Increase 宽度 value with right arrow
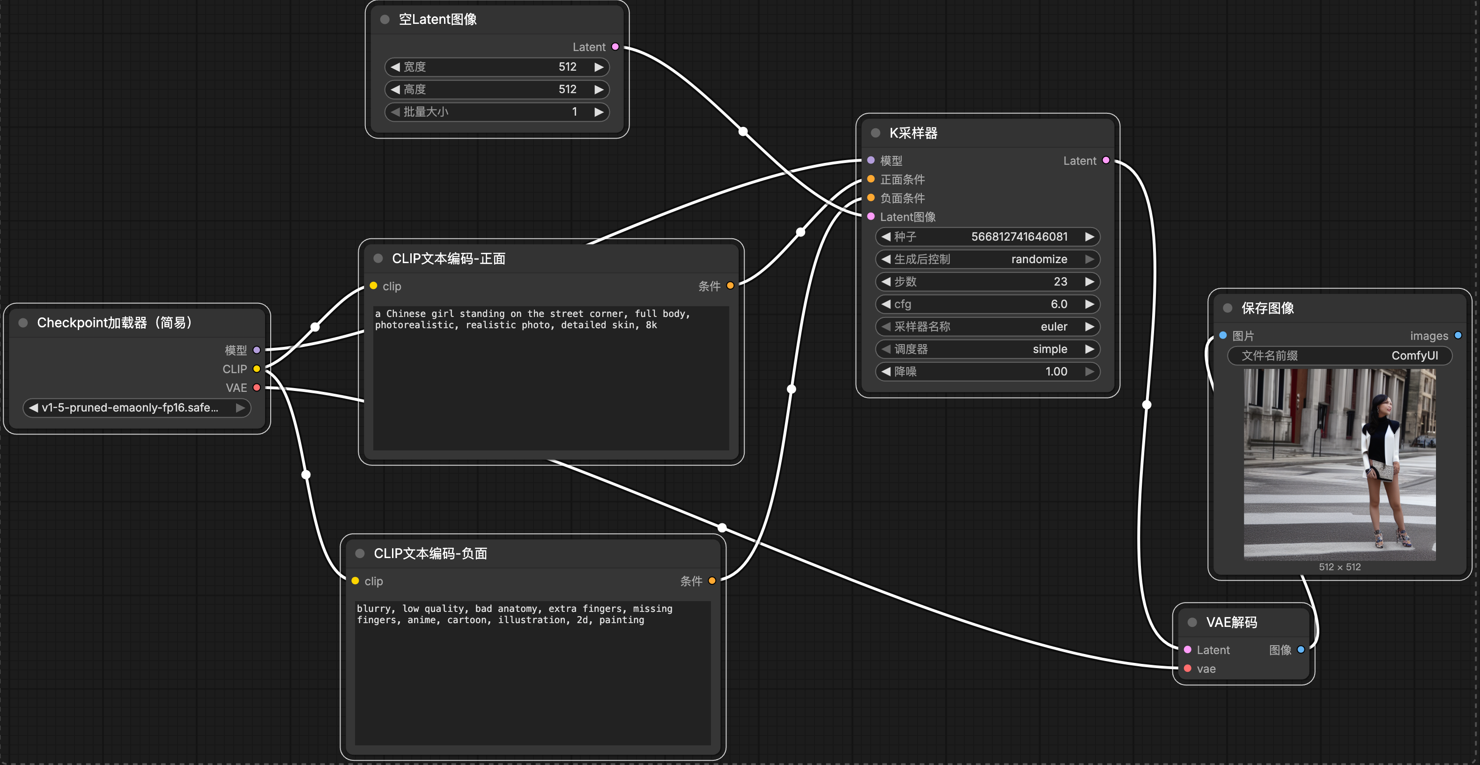The height and width of the screenshot is (765, 1480). (599, 67)
